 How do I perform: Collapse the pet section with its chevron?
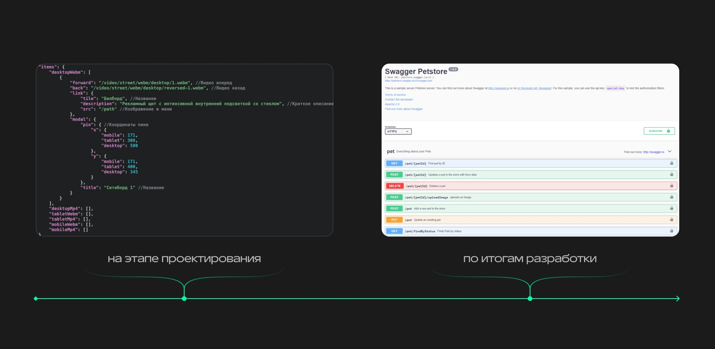click(x=670, y=152)
